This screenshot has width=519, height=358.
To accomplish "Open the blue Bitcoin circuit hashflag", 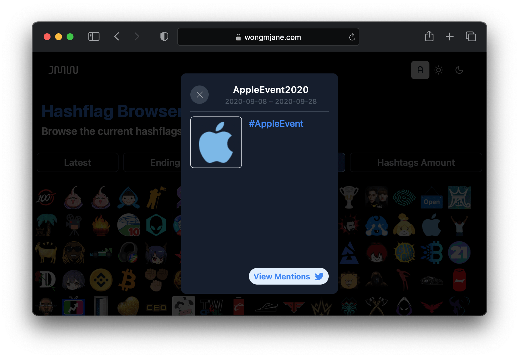I will tap(431, 252).
